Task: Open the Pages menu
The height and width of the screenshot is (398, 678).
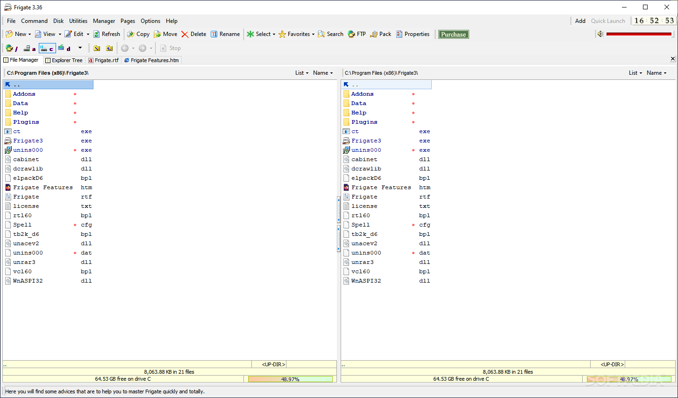Action: tap(128, 21)
